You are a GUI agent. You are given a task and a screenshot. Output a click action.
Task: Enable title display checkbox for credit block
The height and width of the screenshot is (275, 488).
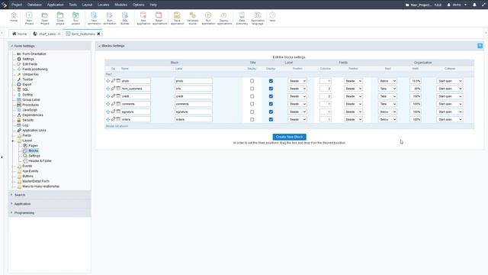click(x=252, y=96)
